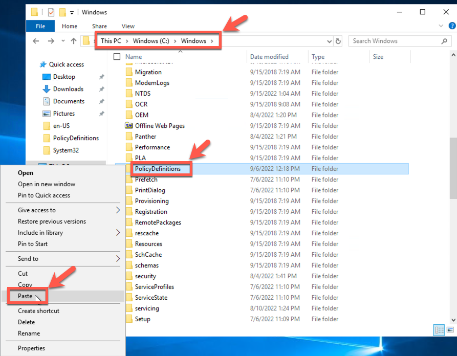Open the View ribbon tab

point(128,26)
